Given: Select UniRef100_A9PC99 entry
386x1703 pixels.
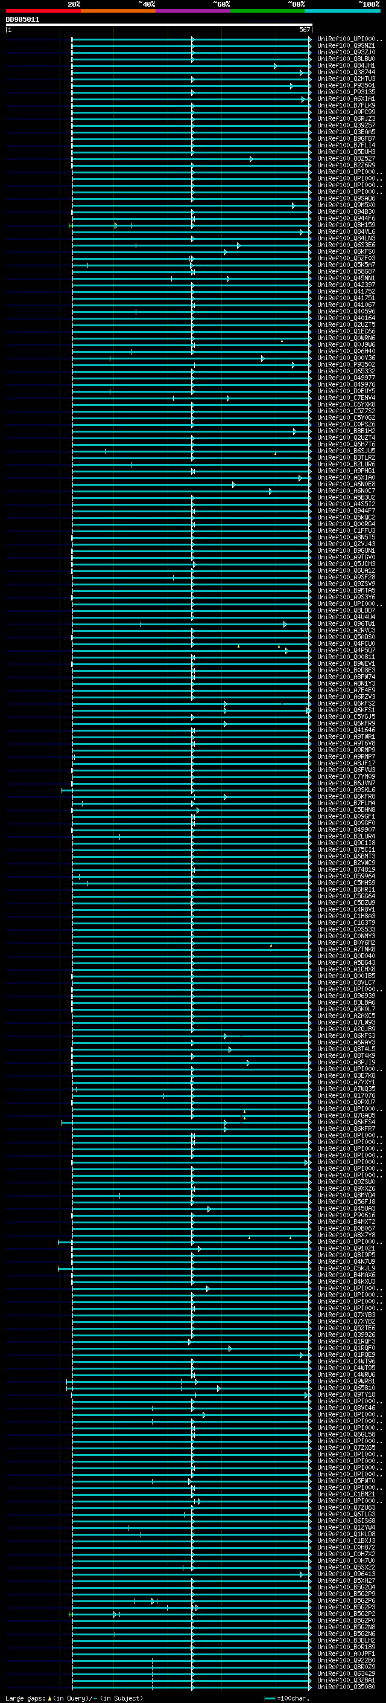Looking at the screenshot, I should [x=346, y=112].
